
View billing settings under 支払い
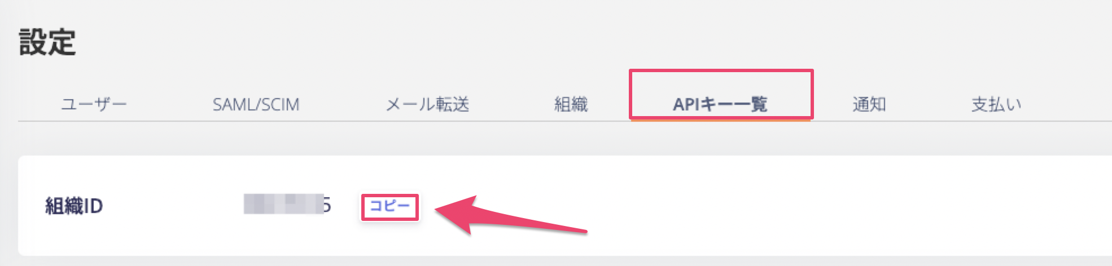996,104
